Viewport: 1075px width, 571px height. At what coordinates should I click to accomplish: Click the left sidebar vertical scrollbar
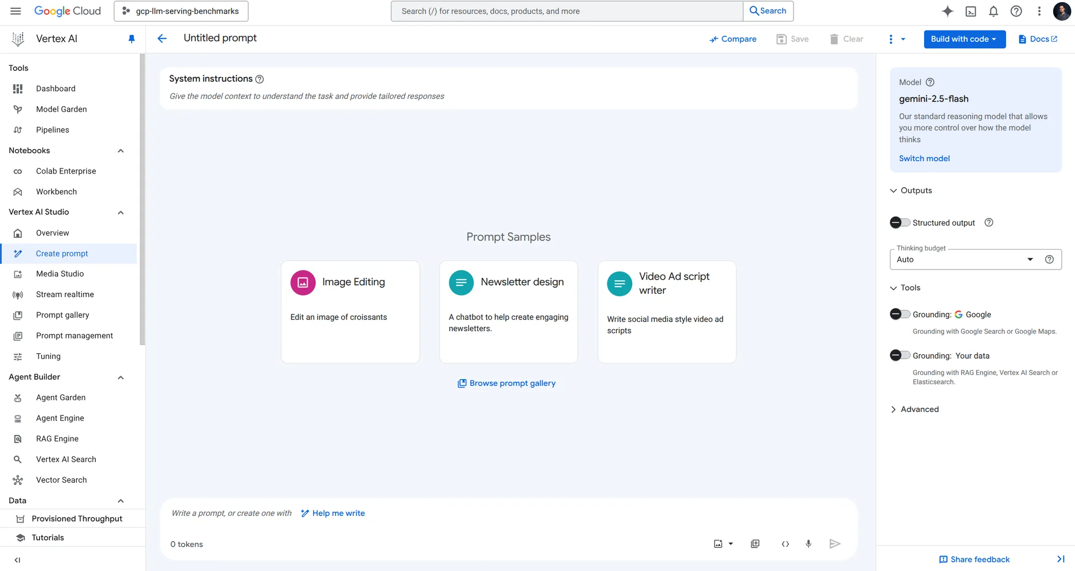coord(142,199)
